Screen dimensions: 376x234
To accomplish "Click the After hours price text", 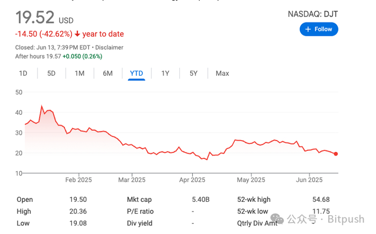I will [38, 56].
